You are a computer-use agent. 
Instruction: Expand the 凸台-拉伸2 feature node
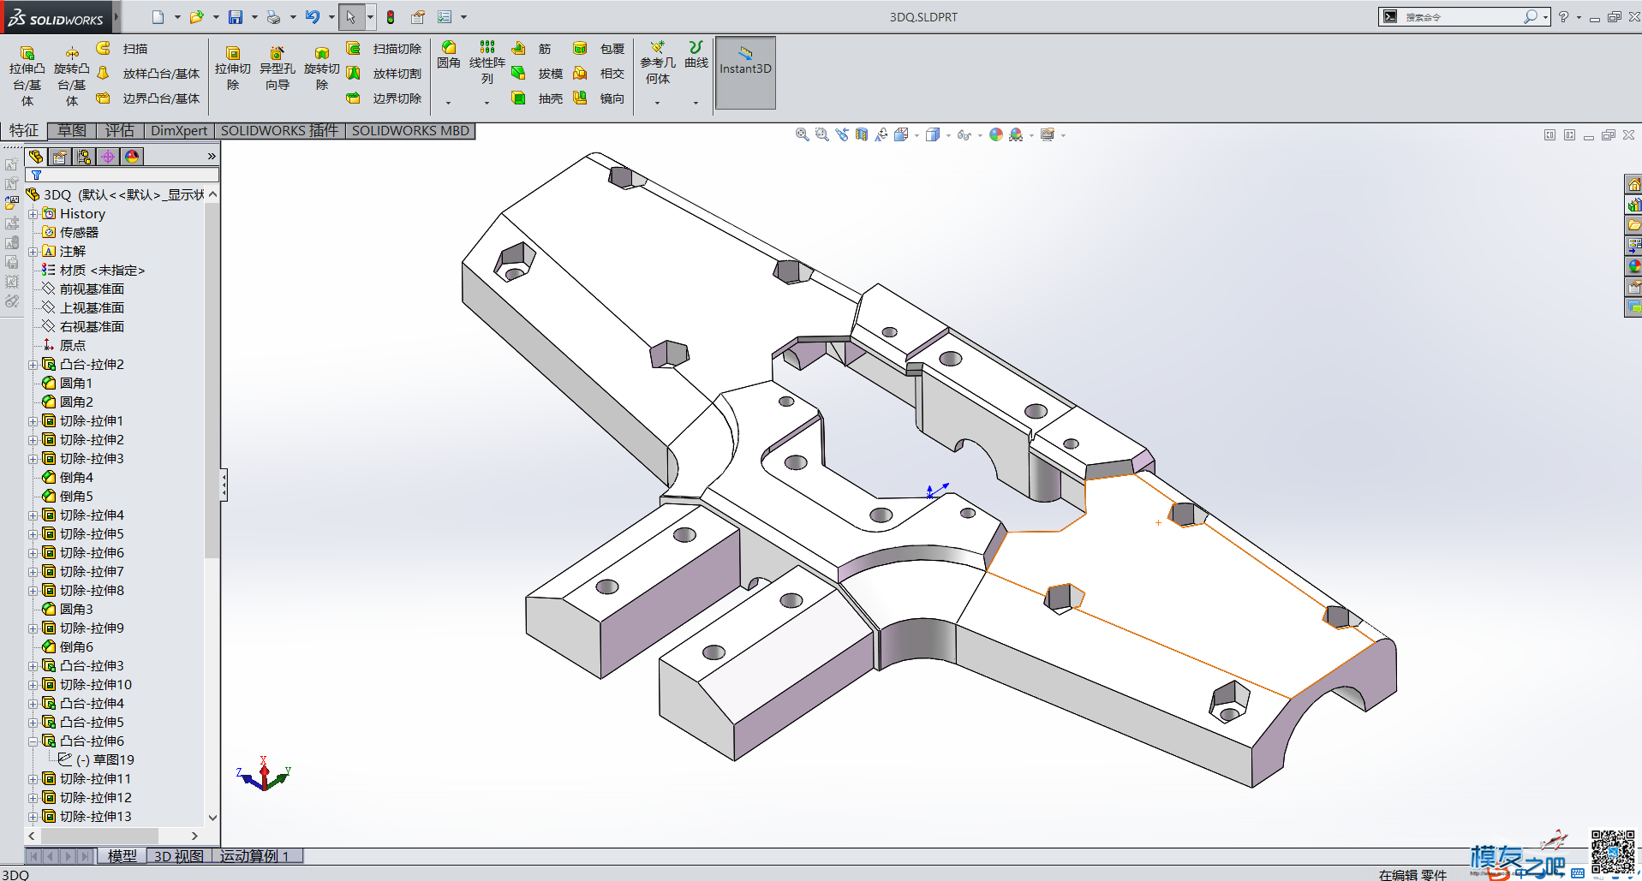point(33,365)
